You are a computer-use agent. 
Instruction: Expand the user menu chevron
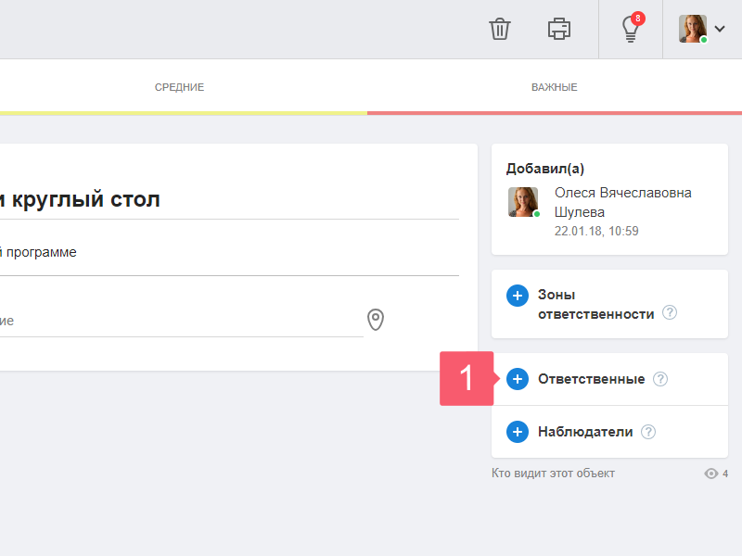click(720, 29)
